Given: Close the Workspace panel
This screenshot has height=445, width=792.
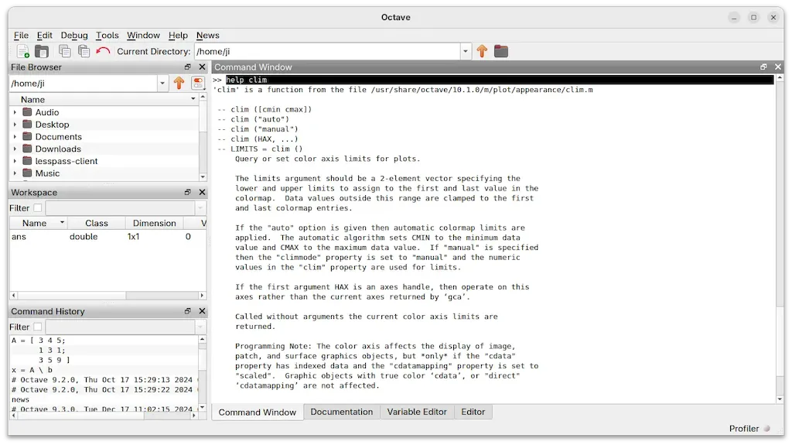Looking at the screenshot, I should [x=202, y=192].
